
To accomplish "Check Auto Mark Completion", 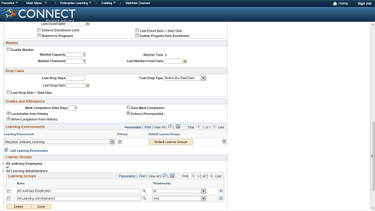I will [128, 107].
